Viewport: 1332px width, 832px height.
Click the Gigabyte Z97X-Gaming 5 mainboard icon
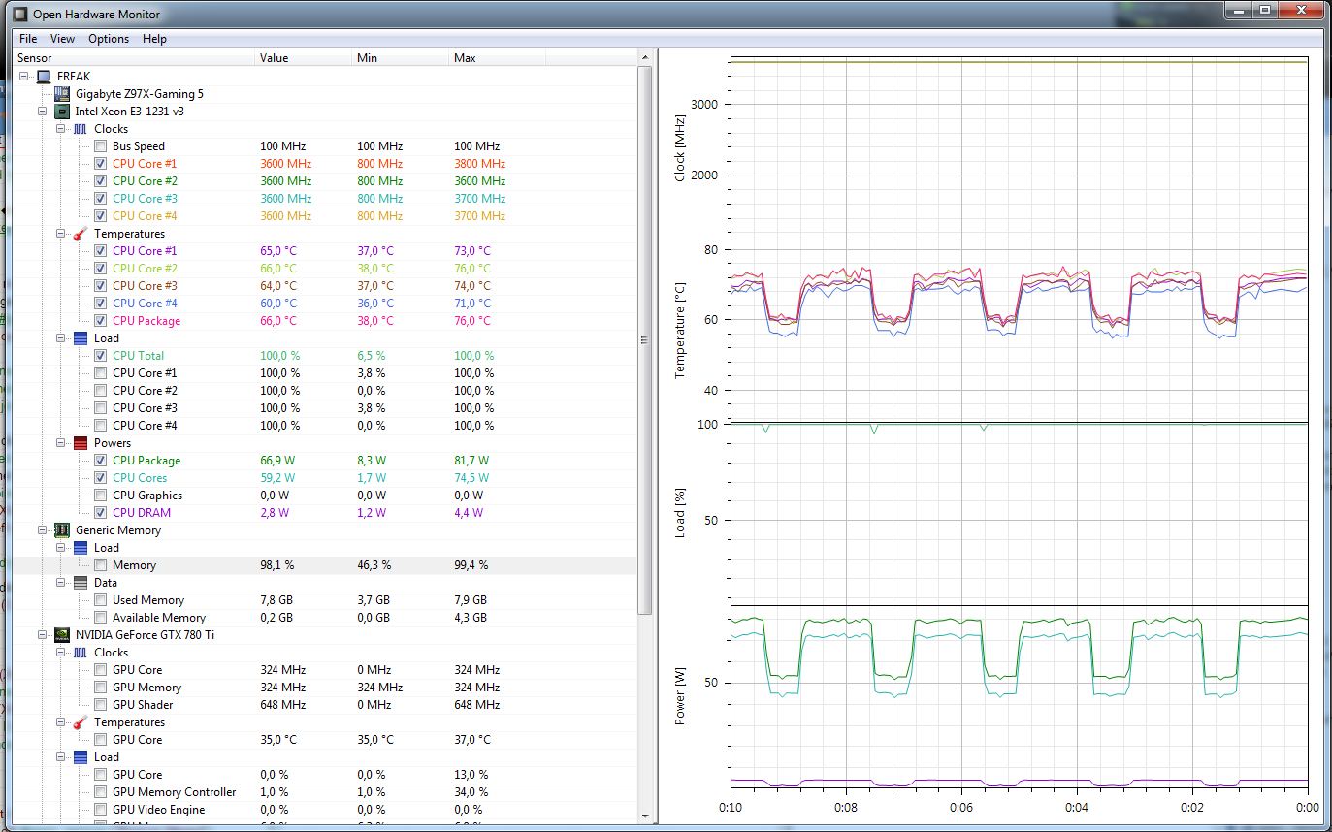(x=62, y=94)
